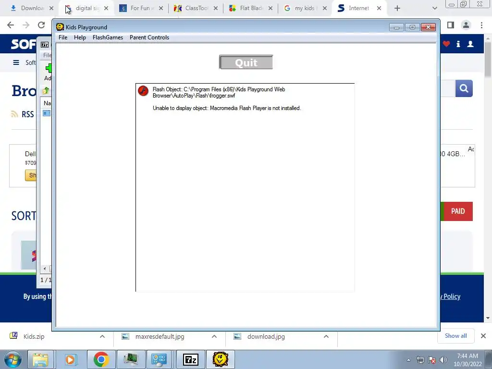This screenshot has width=492, height=369.
Task: Click the Chrome taskbar icon
Action: point(101,359)
